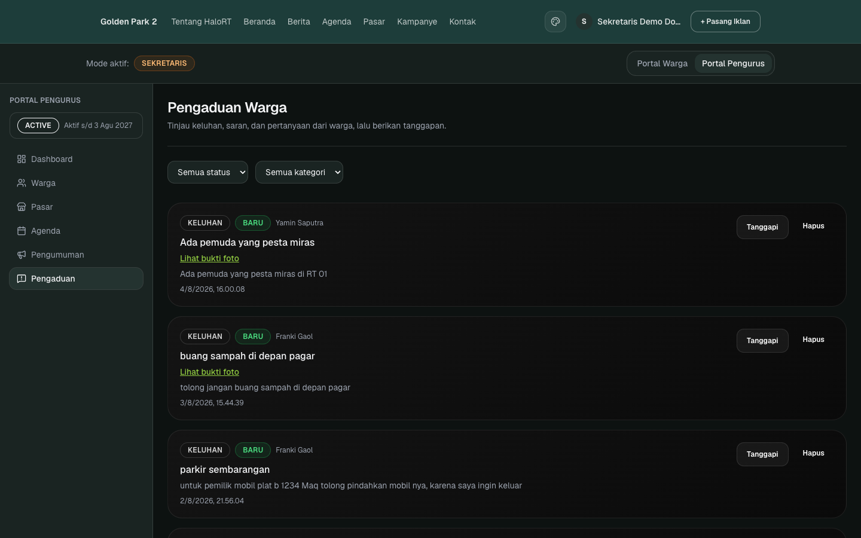Open Berita in top navigation
The width and height of the screenshot is (861, 538).
[299, 22]
